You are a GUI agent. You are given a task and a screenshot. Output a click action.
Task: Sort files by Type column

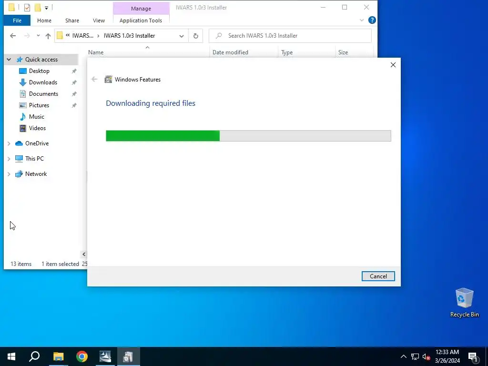pyautogui.click(x=287, y=52)
